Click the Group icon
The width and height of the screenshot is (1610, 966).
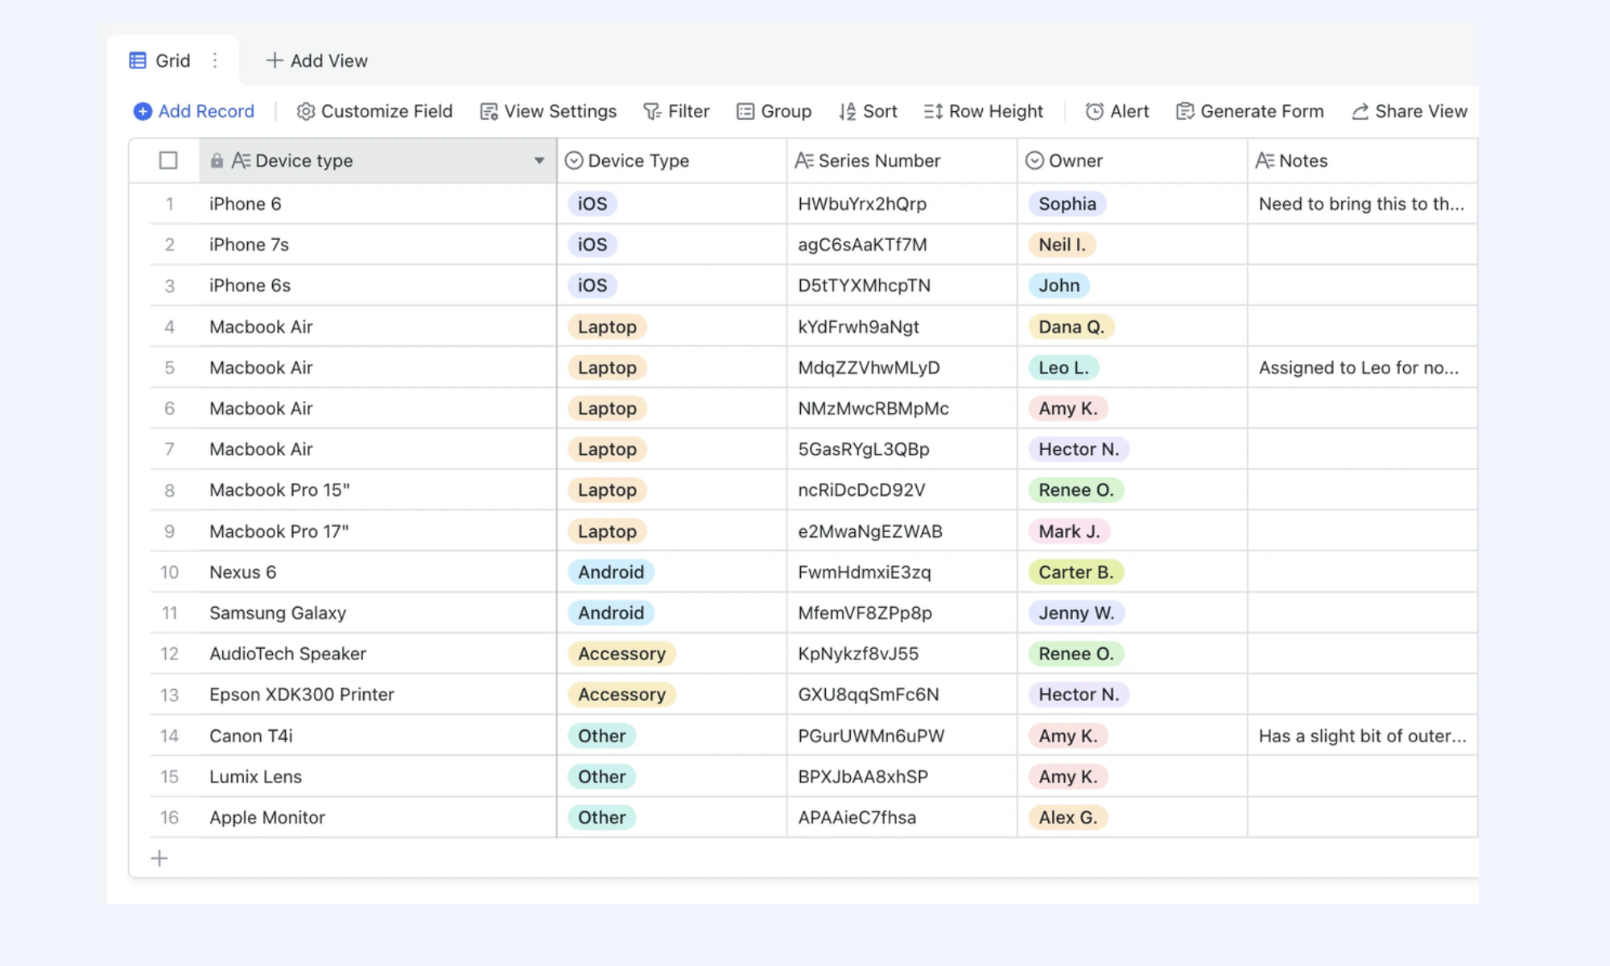tap(745, 111)
